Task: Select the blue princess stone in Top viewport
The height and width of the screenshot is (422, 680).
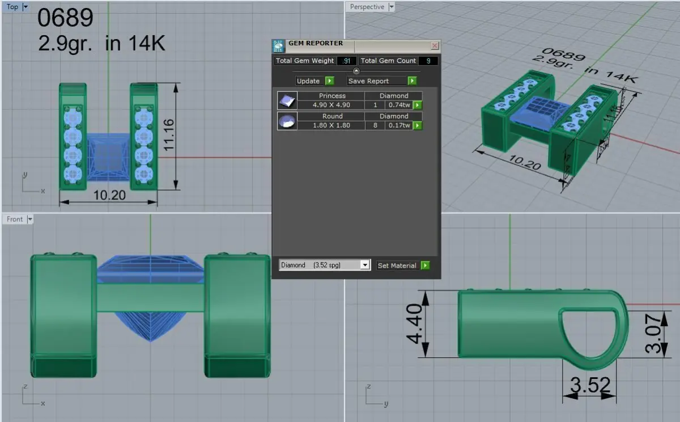Action: click(x=108, y=157)
